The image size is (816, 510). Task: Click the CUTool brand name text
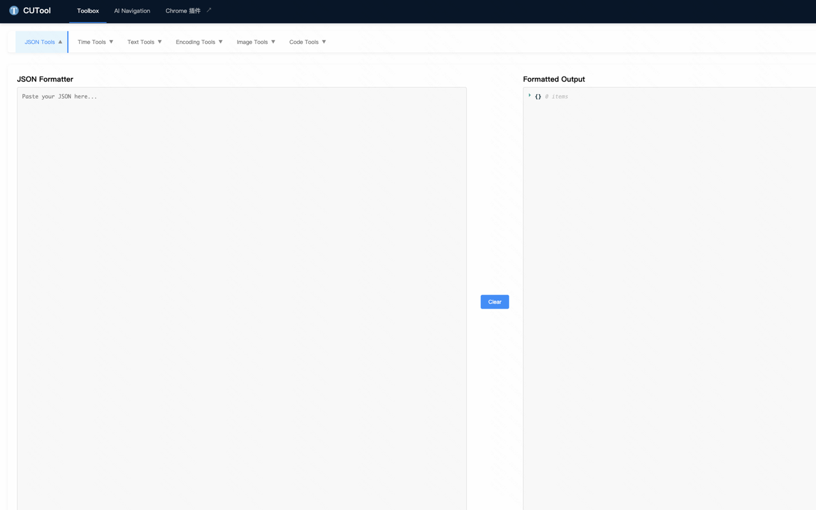tap(37, 11)
